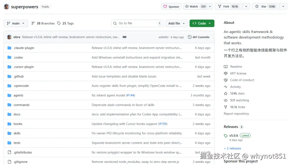
Task: View the 25 Tags link
Action: point(65,23)
